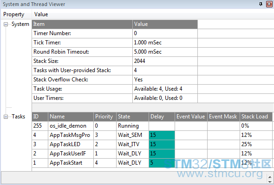The width and height of the screenshot is (274, 185).
Task: Select the os_idle_demon task row
Action: click(x=152, y=126)
